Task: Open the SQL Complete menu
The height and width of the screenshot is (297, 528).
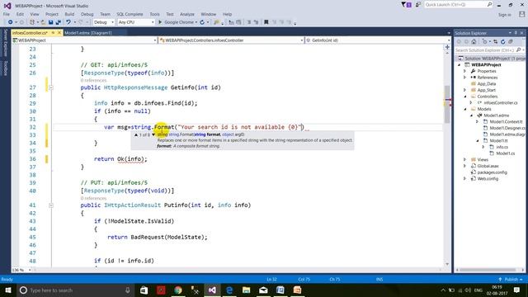Action: [130, 14]
